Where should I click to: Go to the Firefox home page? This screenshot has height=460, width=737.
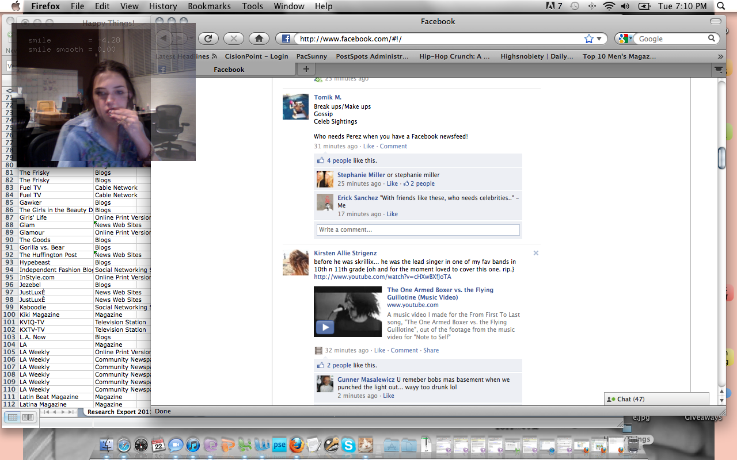coord(259,39)
